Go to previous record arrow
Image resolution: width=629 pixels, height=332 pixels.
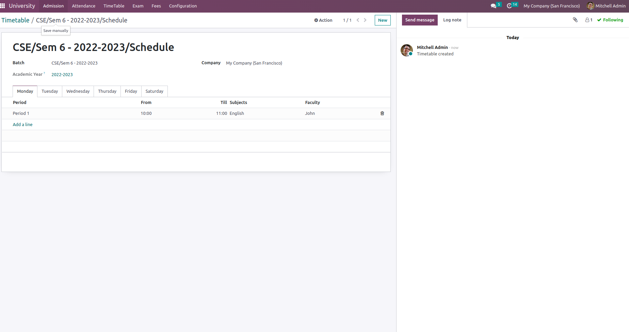click(358, 20)
